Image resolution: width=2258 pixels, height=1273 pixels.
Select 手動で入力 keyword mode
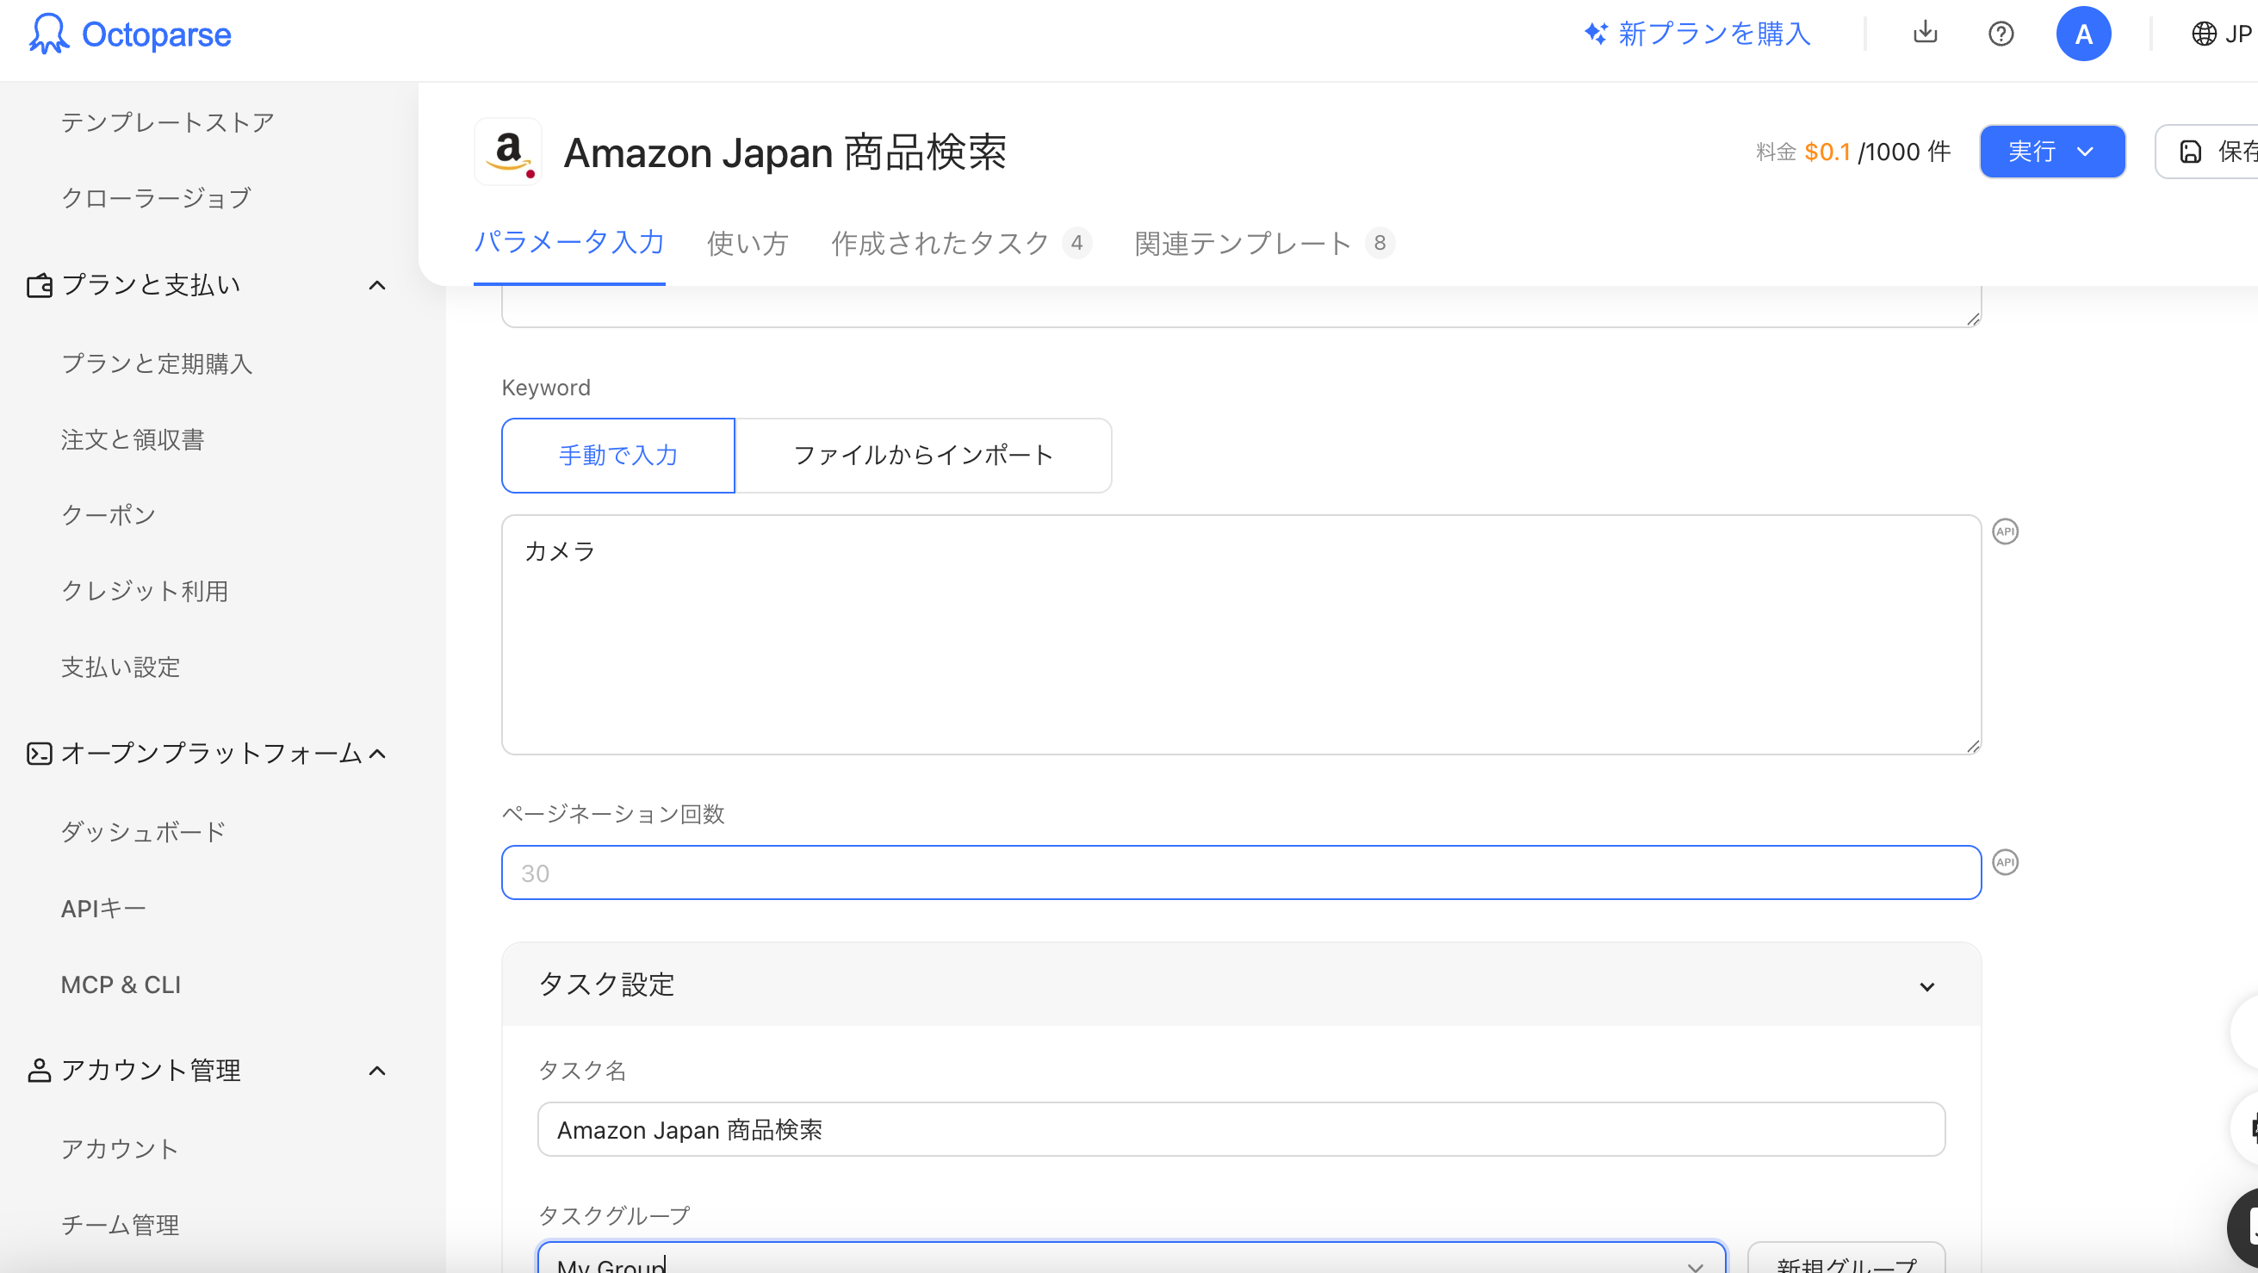click(618, 455)
